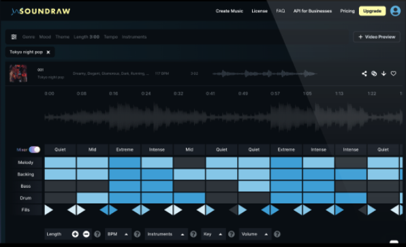Favorite track 001 with heart icon
Viewport: 406px width, 247px height.
393,73
